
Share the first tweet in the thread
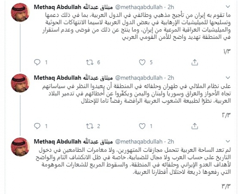195,62
